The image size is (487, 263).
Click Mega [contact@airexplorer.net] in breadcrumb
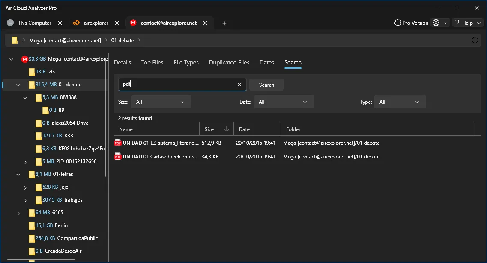(65, 40)
